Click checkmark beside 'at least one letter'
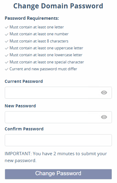Image resolution: width=117 pixels, height=183 pixels. click(7, 27)
